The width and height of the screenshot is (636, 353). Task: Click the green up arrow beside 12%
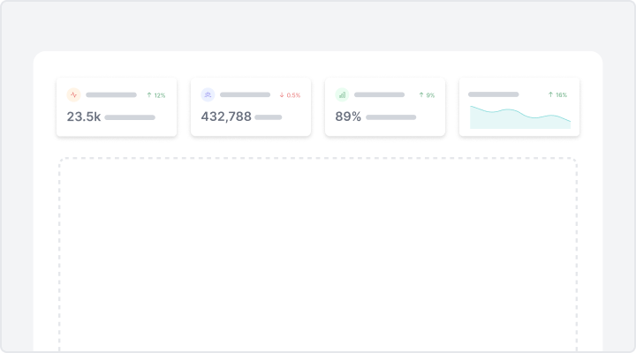[x=149, y=94]
